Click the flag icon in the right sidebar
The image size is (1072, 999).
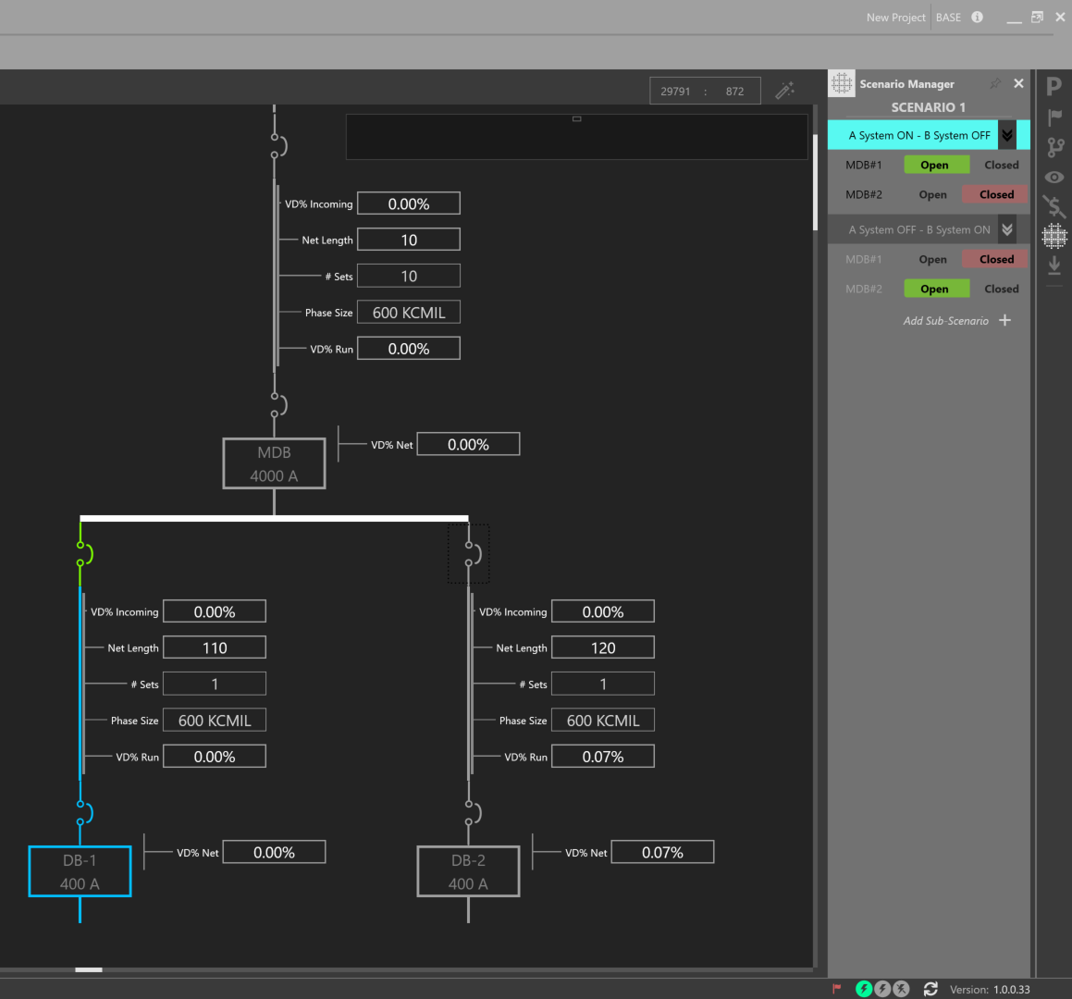coord(1054,116)
